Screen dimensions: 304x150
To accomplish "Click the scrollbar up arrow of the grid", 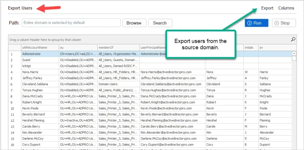I will [x=294, y=53].
